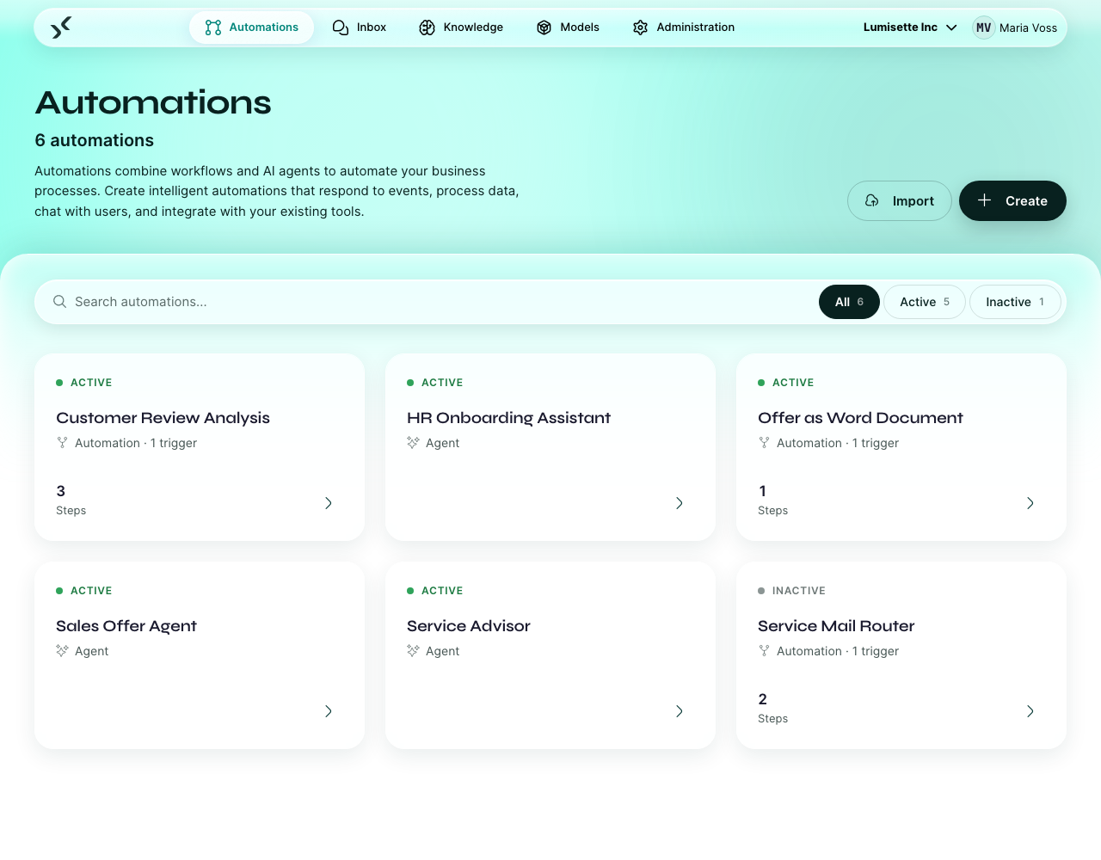Click the HR Onboarding Assistant title
Image resolution: width=1101 pixels, height=860 pixels.
click(x=508, y=418)
